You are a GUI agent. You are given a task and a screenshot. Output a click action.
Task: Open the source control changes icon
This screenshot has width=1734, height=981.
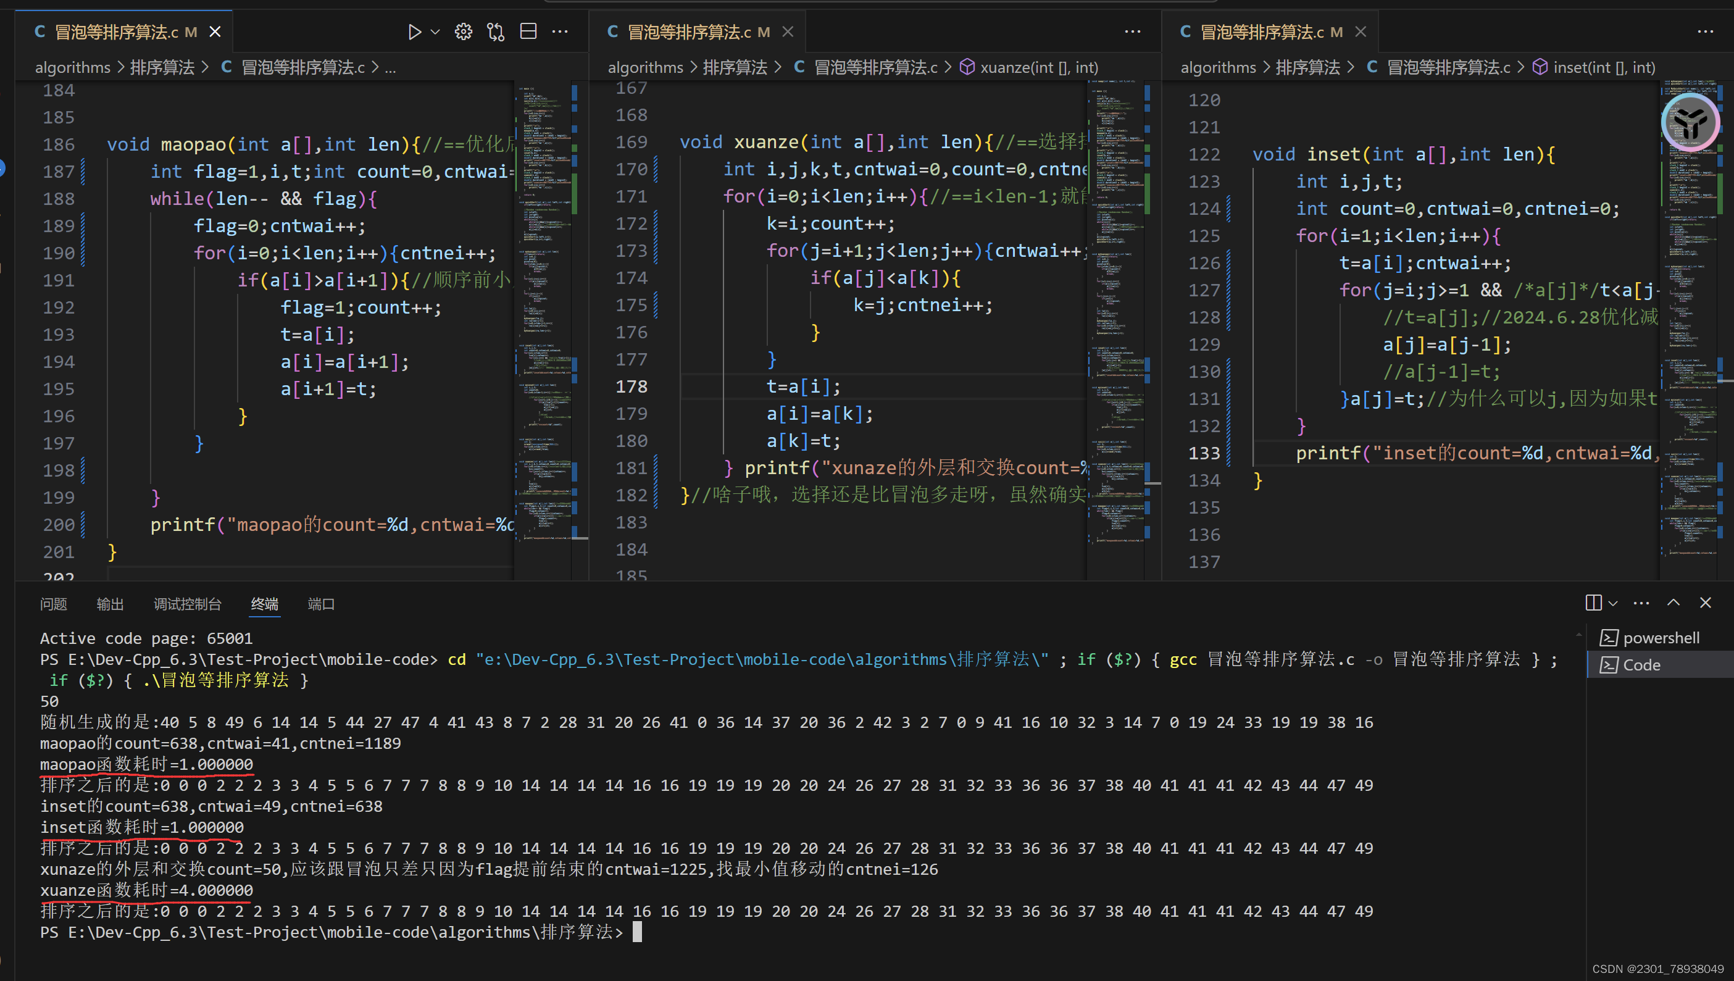click(496, 31)
